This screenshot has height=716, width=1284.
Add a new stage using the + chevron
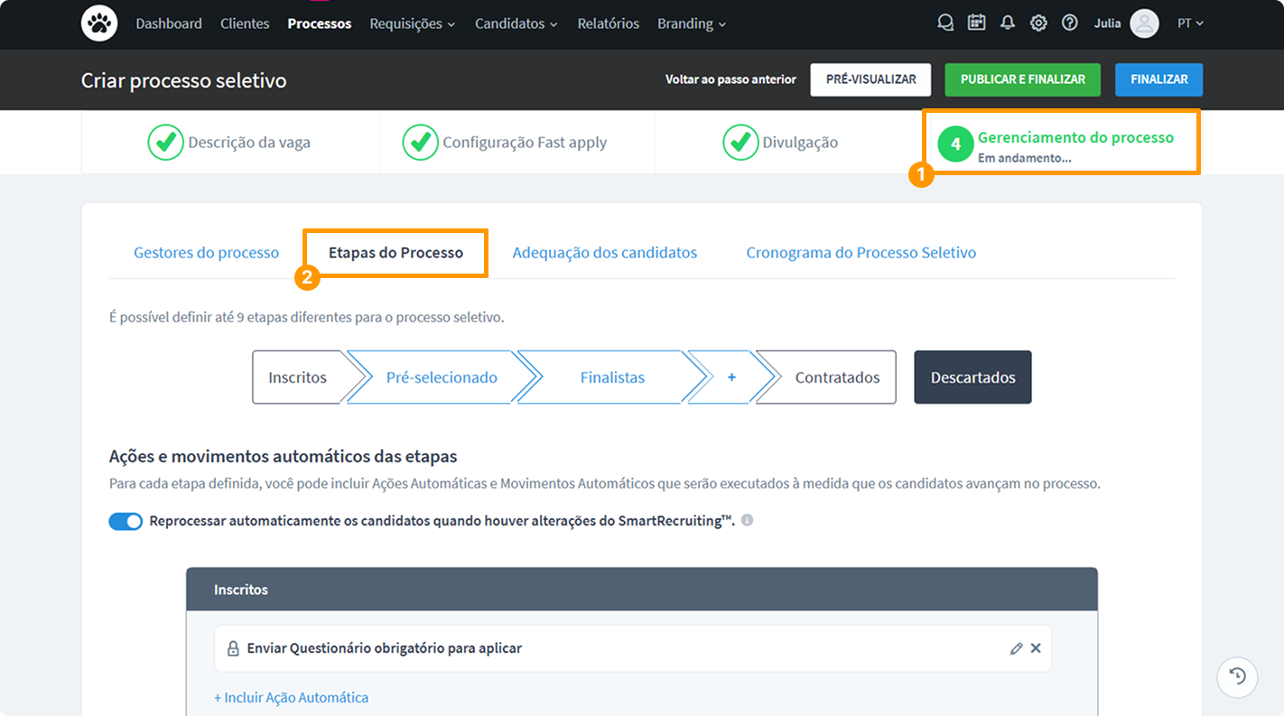tap(731, 377)
